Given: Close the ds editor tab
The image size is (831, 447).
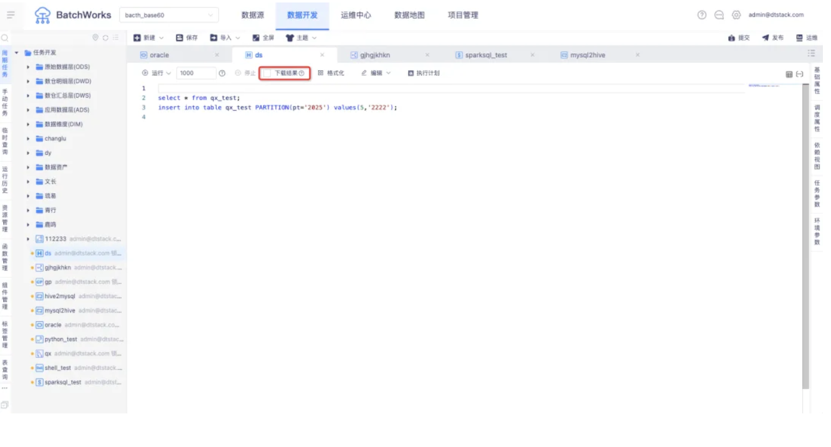Looking at the screenshot, I should pos(322,55).
